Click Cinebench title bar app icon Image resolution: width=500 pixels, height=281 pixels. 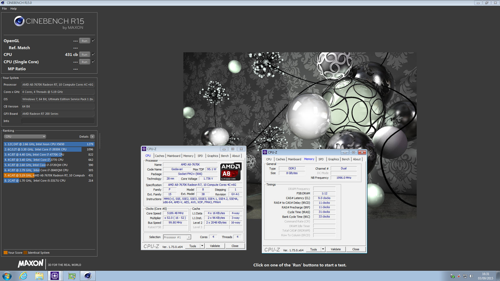tap(3, 3)
